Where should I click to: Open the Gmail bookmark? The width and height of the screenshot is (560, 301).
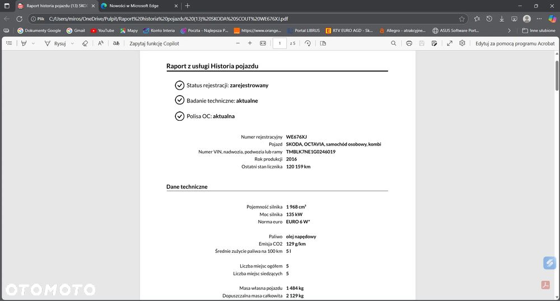tap(76, 31)
